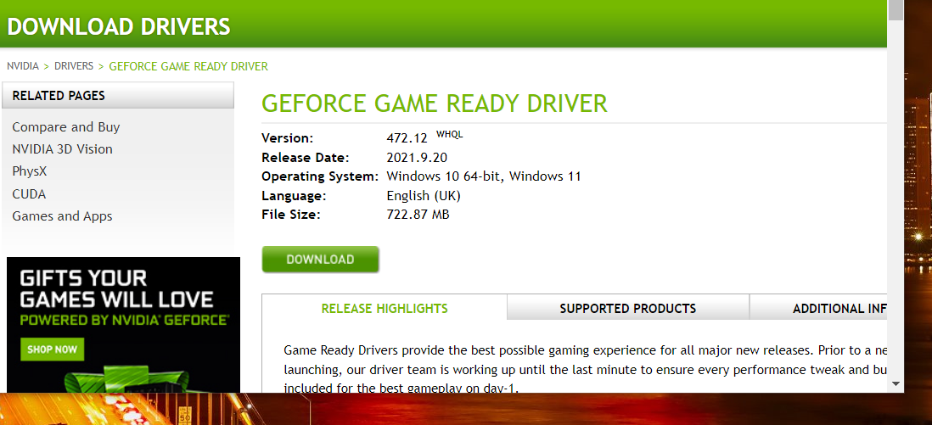932x425 pixels.
Task: Open the NVIDIA breadcrumb link
Action: [23, 66]
